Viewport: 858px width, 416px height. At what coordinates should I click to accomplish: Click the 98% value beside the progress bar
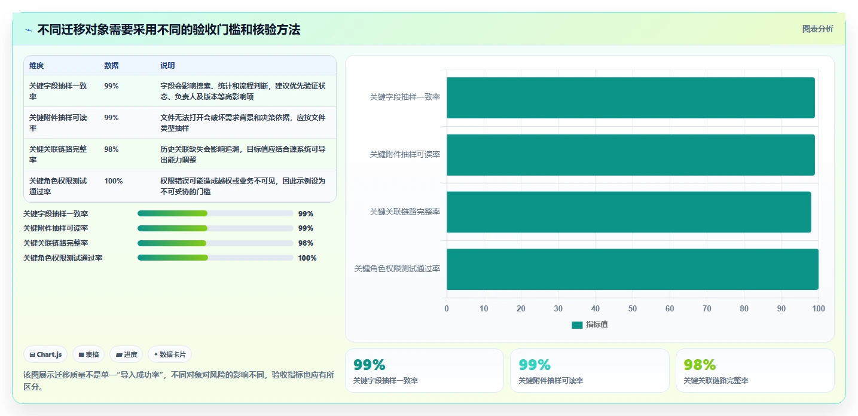click(x=306, y=243)
